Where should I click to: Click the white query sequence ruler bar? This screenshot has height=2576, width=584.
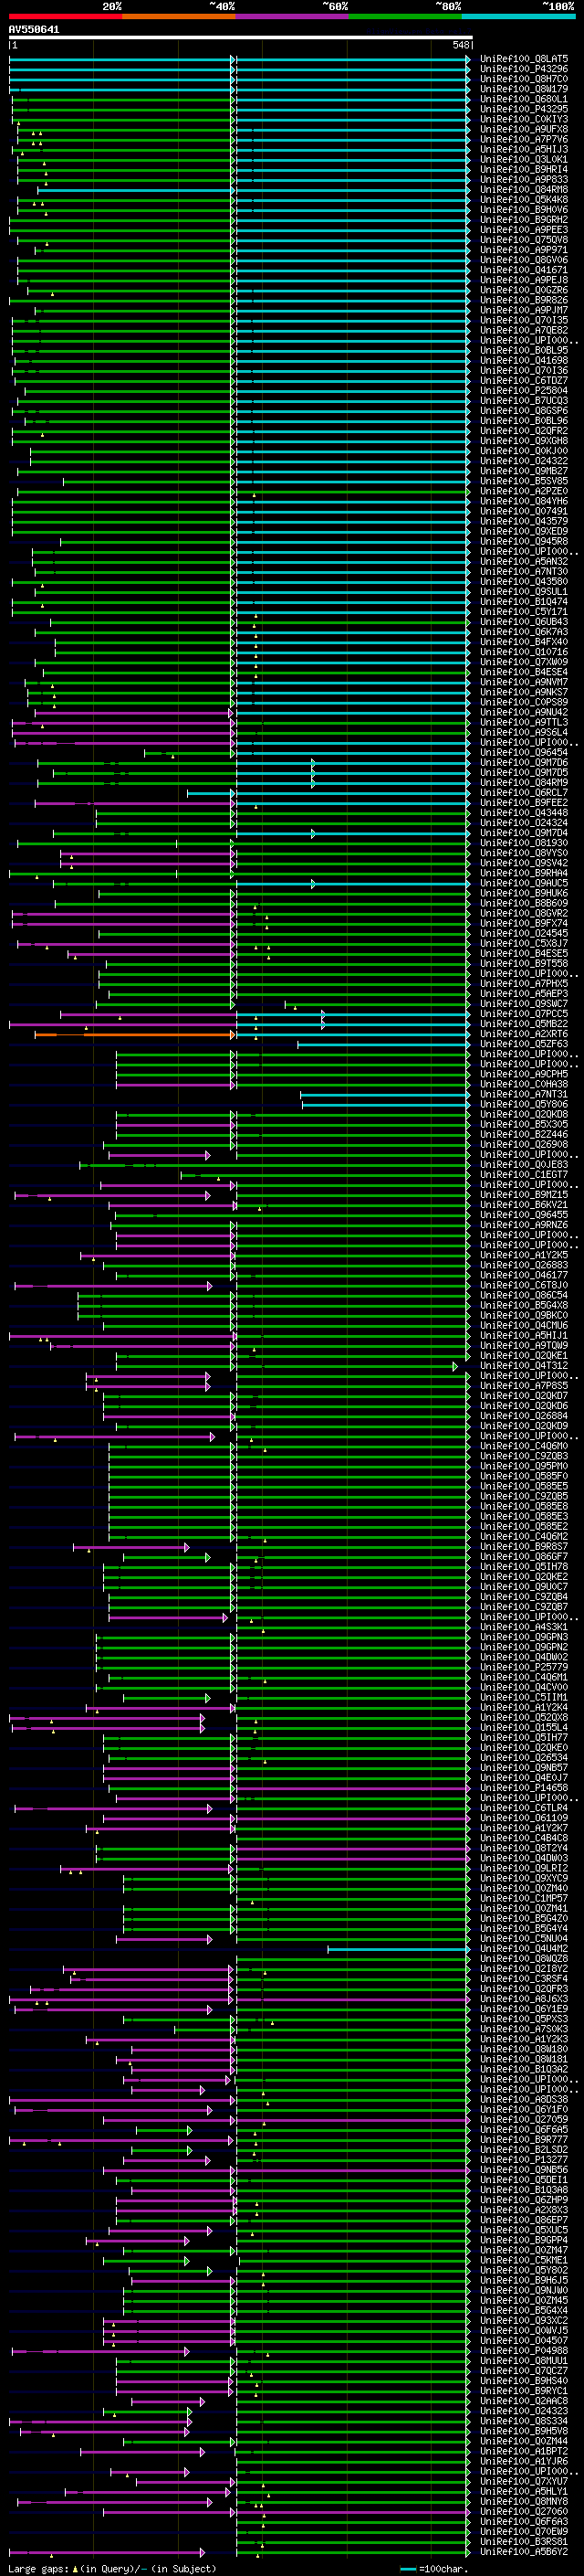[241, 37]
